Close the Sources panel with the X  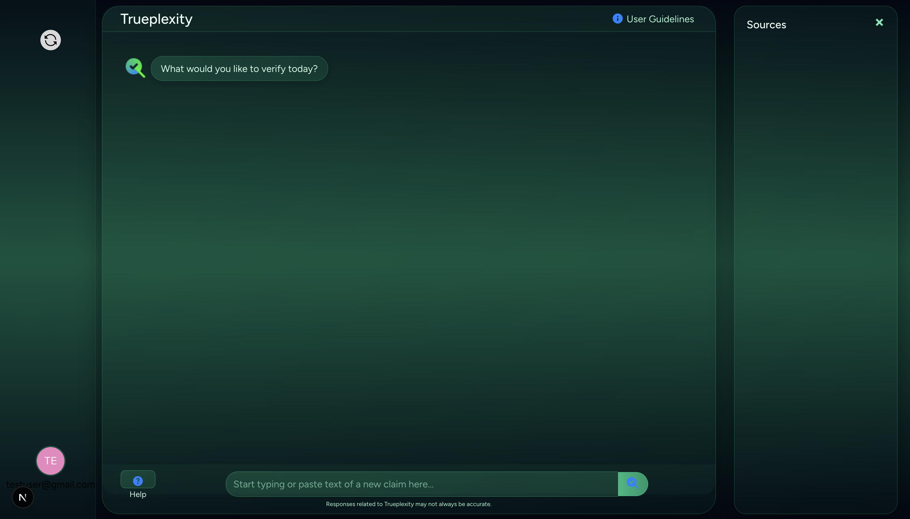click(879, 23)
